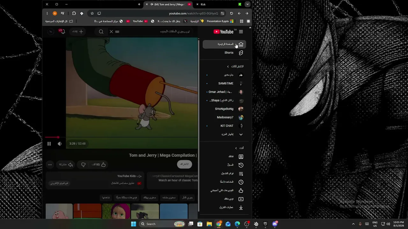408x229 pixels.
Task: Open Epic Games Launcher from taskbar
Action: pos(265,224)
